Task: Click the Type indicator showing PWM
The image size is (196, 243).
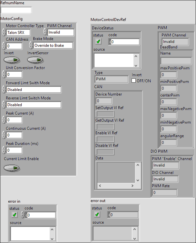Action: tap(111, 79)
